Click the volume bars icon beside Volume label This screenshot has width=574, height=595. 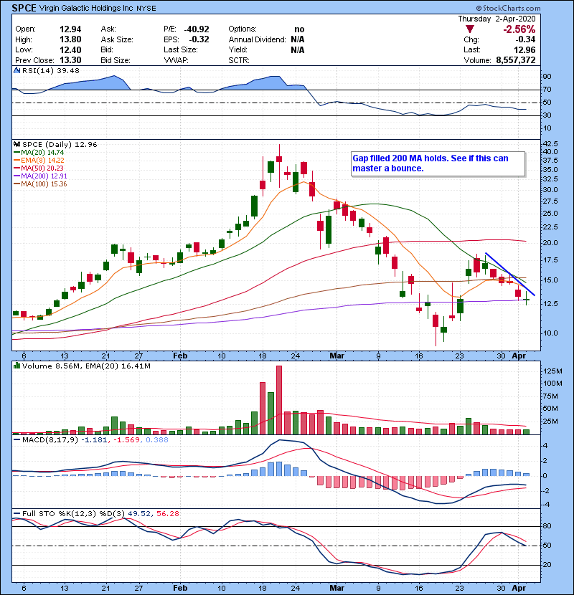17,366
